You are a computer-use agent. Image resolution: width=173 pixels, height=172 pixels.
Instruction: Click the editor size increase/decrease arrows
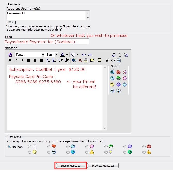point(120,55)
